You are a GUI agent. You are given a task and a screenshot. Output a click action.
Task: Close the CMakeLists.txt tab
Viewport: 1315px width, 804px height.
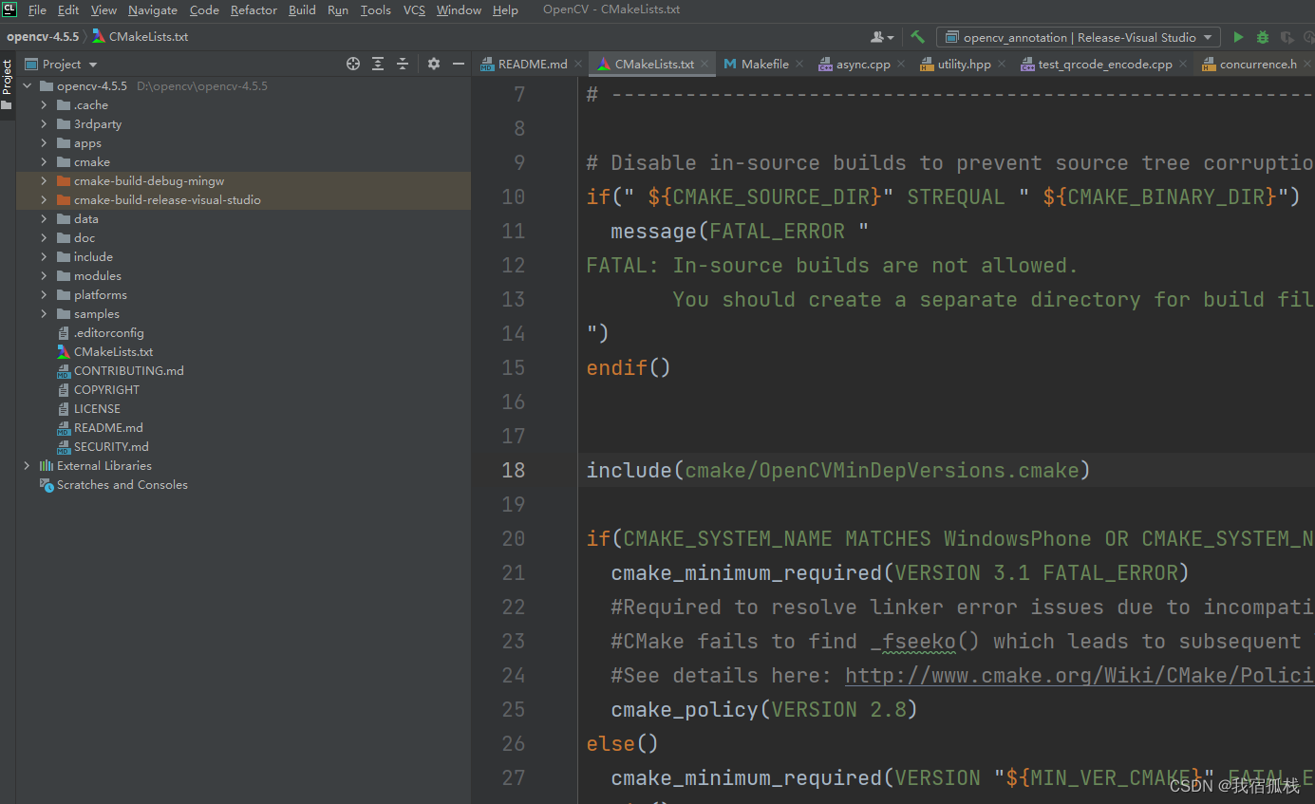(704, 64)
